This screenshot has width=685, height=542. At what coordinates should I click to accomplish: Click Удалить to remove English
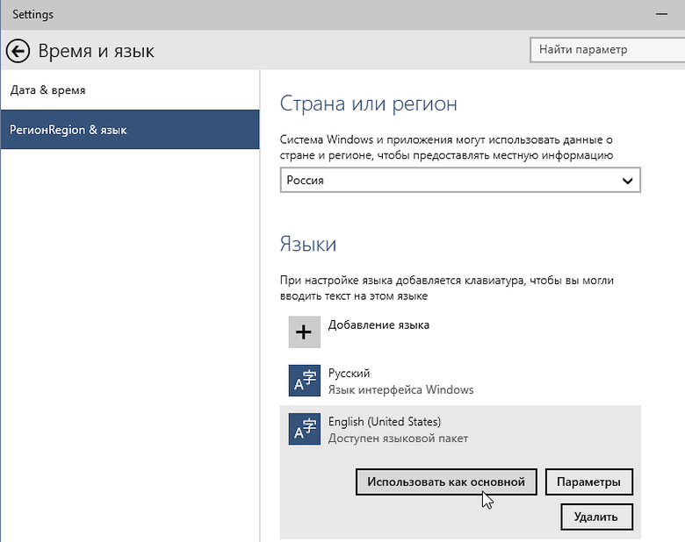coord(597,517)
